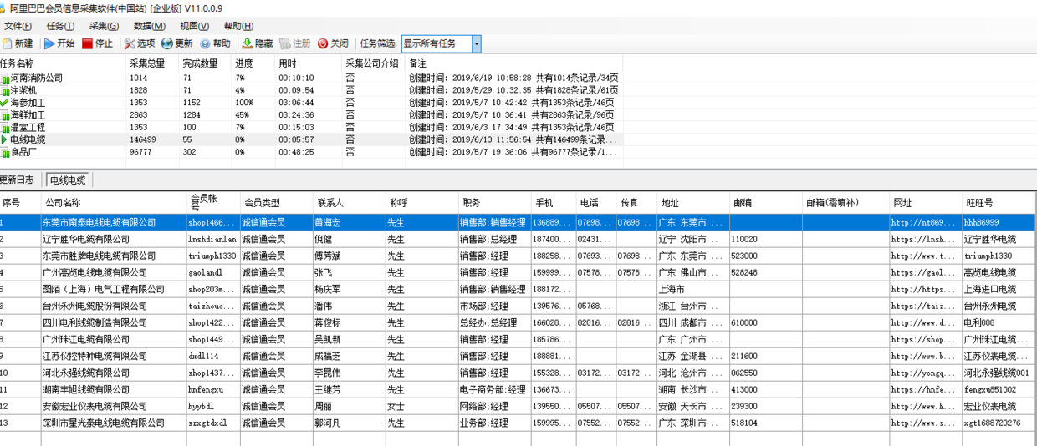Screen dimensions: 1037x446
Task: Click the play icon beside 电线电缆 task
Action: 4,140
